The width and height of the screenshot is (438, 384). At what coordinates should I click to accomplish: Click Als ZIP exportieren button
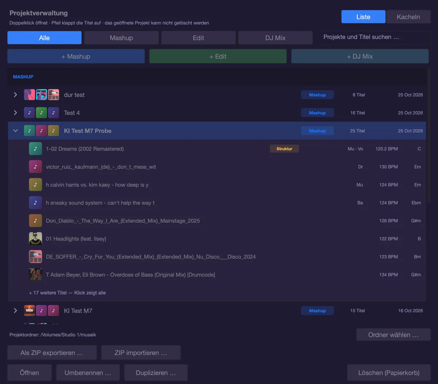tap(52, 353)
